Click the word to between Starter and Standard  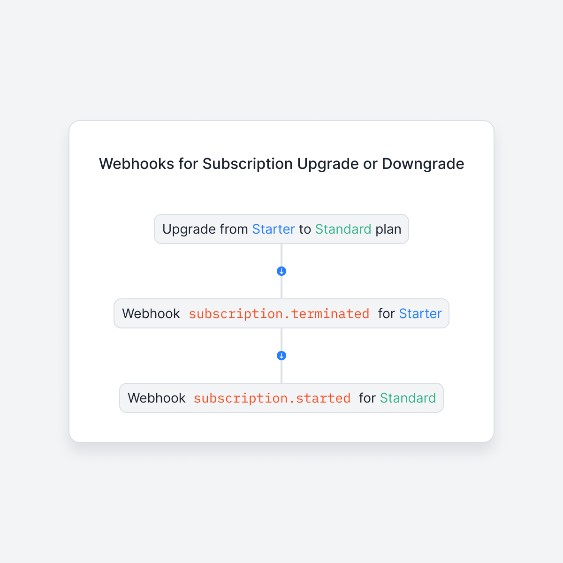(305, 229)
